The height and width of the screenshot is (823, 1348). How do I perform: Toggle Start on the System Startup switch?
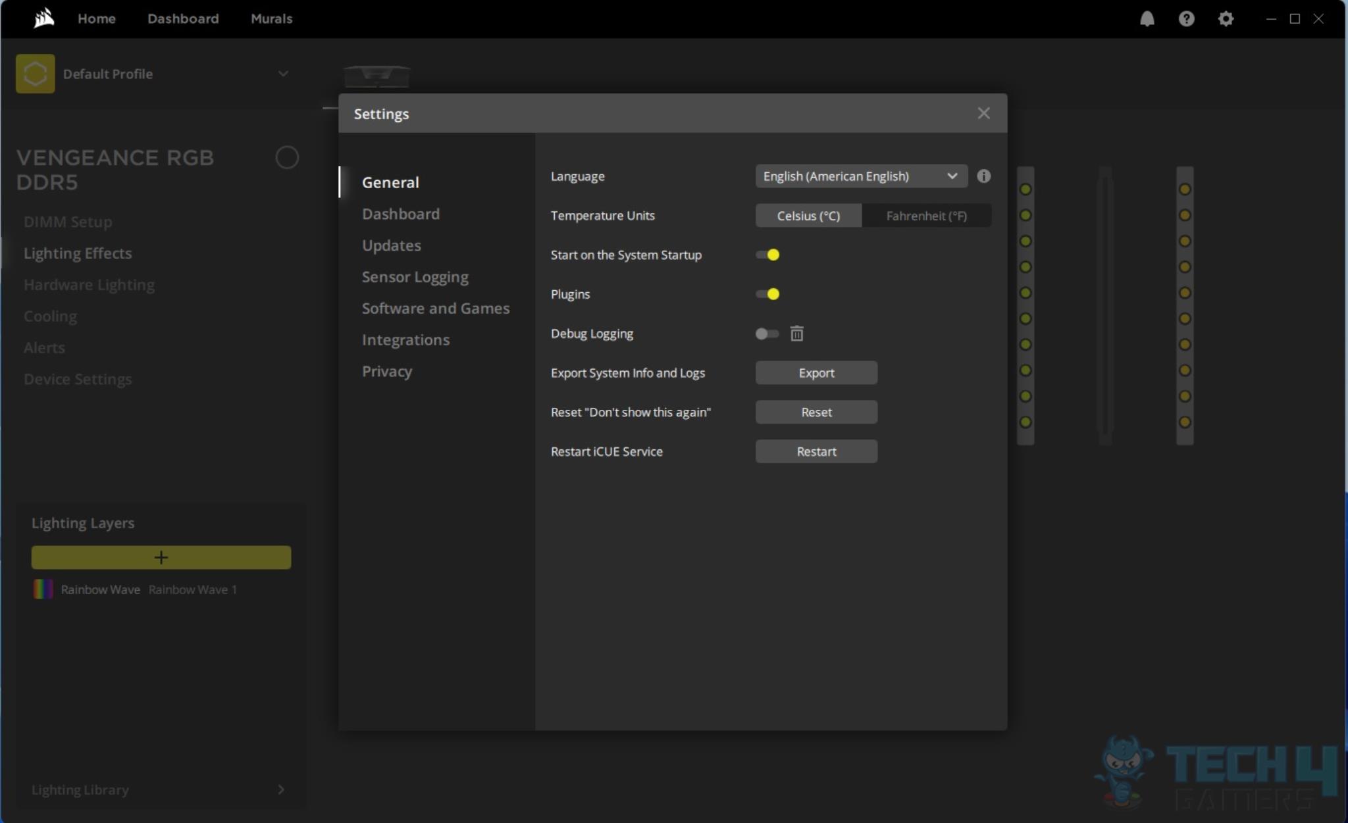click(x=767, y=255)
